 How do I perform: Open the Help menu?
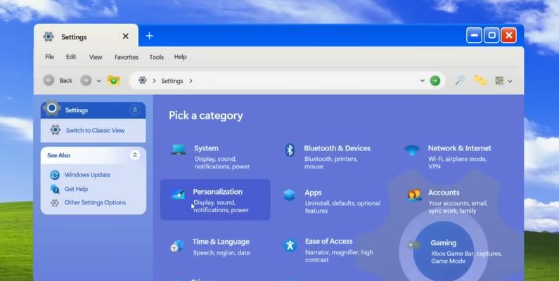click(181, 57)
